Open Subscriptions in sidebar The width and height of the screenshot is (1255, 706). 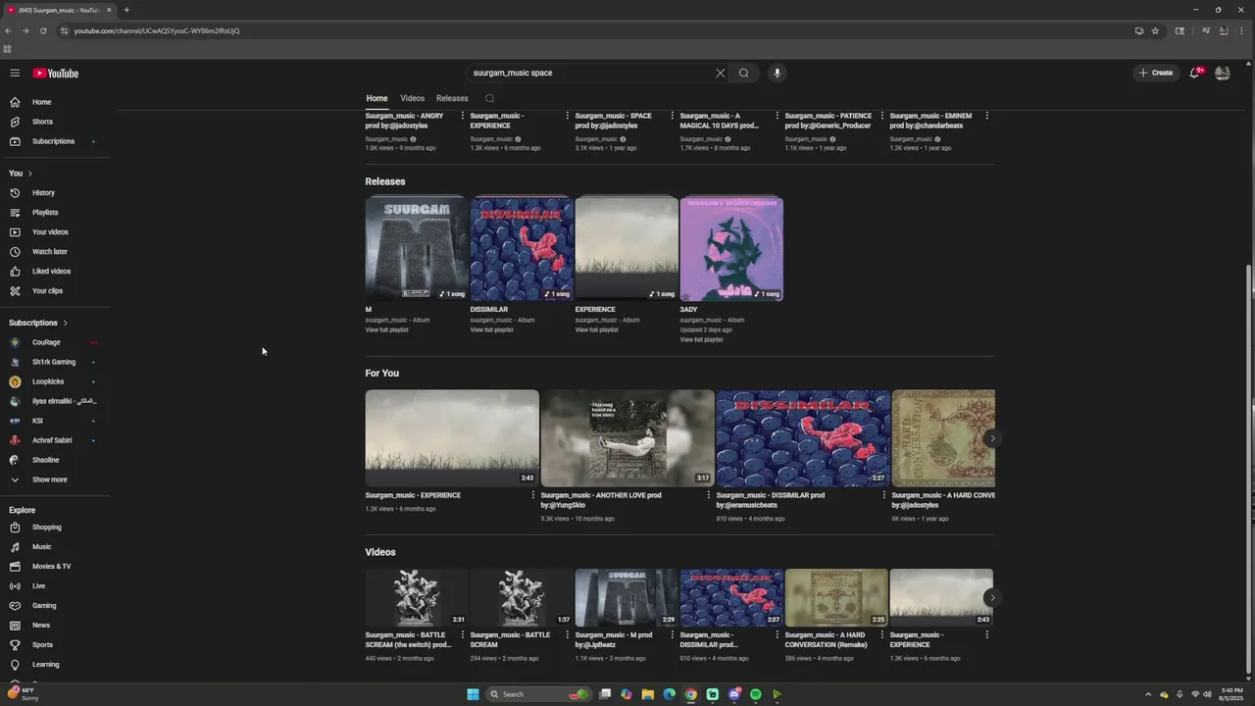coord(53,141)
